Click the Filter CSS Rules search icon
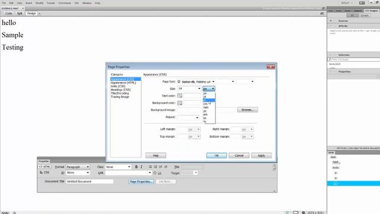Viewport: 380px width, 214px height. (330, 59)
